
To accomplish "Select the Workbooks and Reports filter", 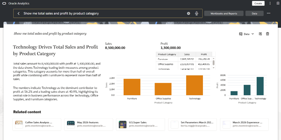I will [224, 14].
